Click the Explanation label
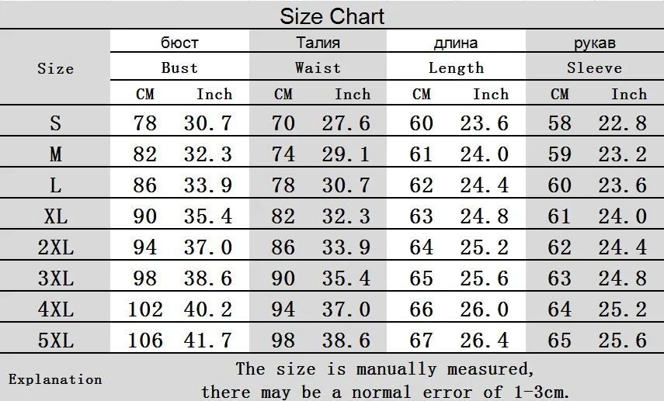 pos(55,379)
